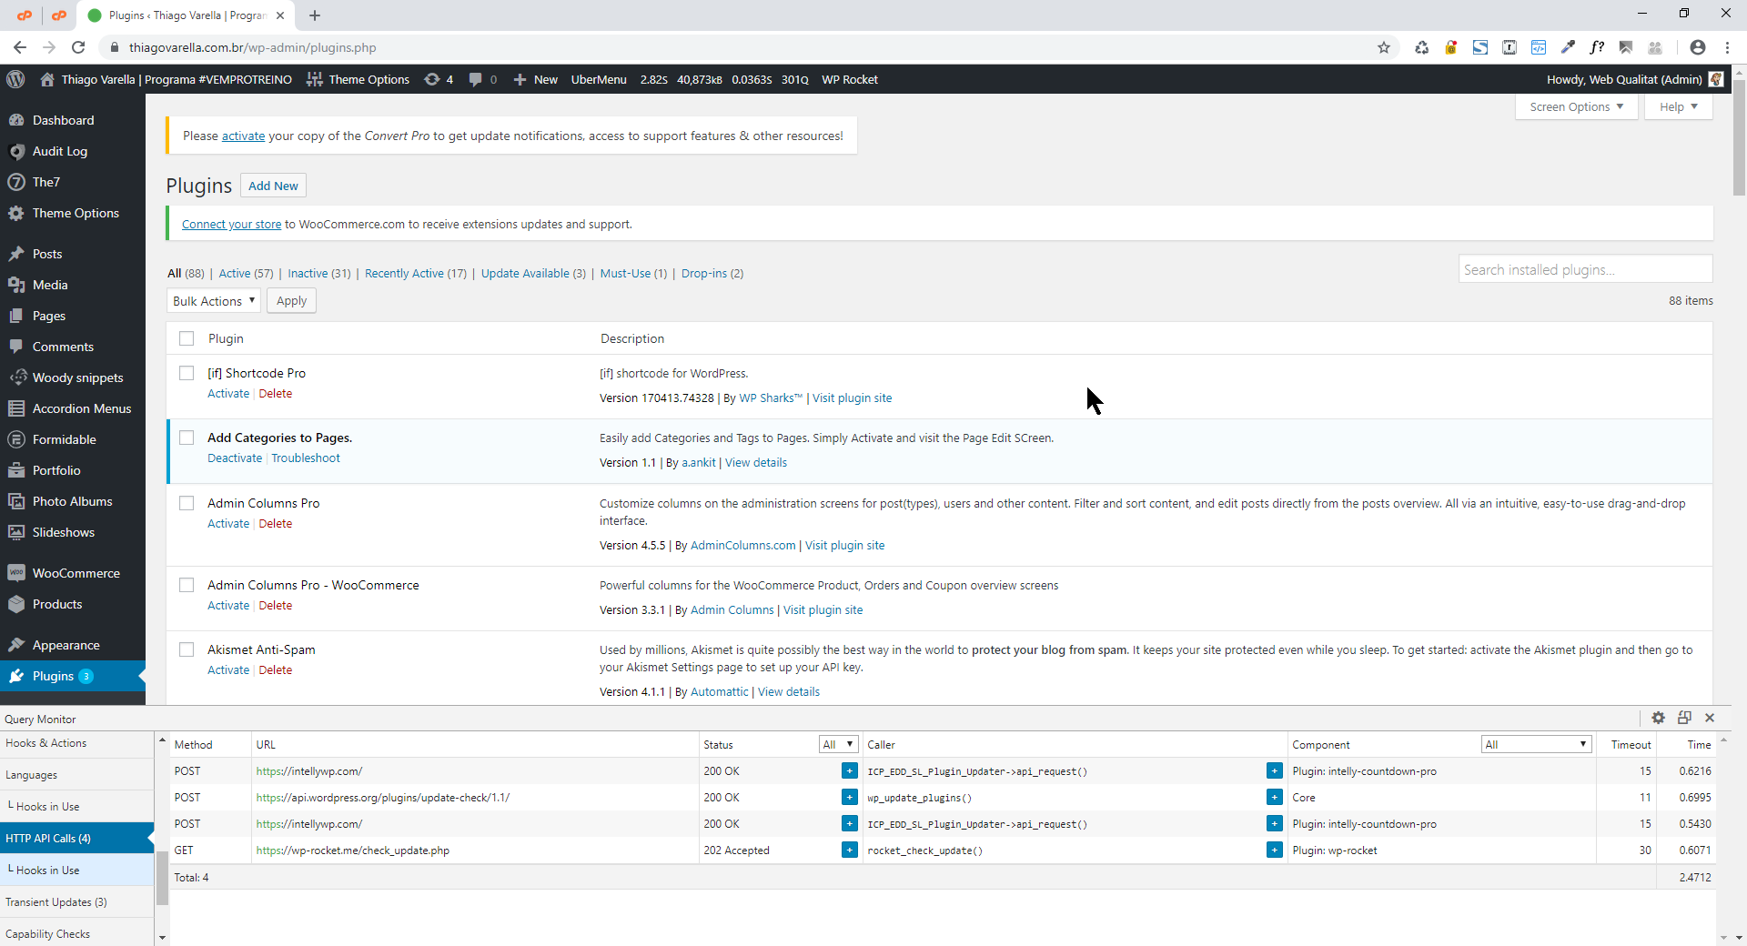Expand the Screen Options panel
The width and height of the screenshot is (1747, 946).
coord(1576,106)
